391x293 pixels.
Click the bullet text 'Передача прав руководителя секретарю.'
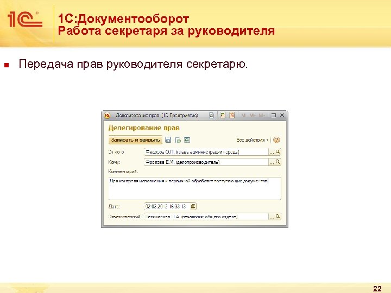tap(134, 64)
